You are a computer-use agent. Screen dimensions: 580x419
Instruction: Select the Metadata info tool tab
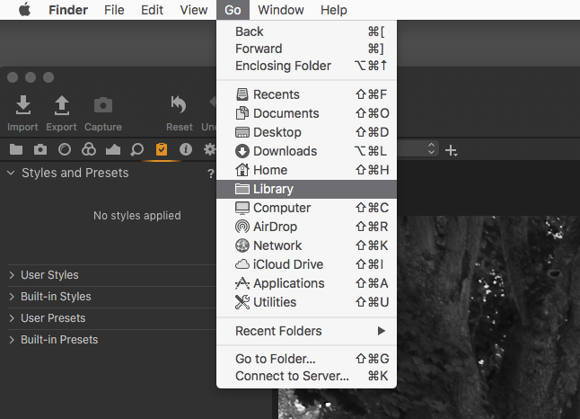click(x=186, y=149)
